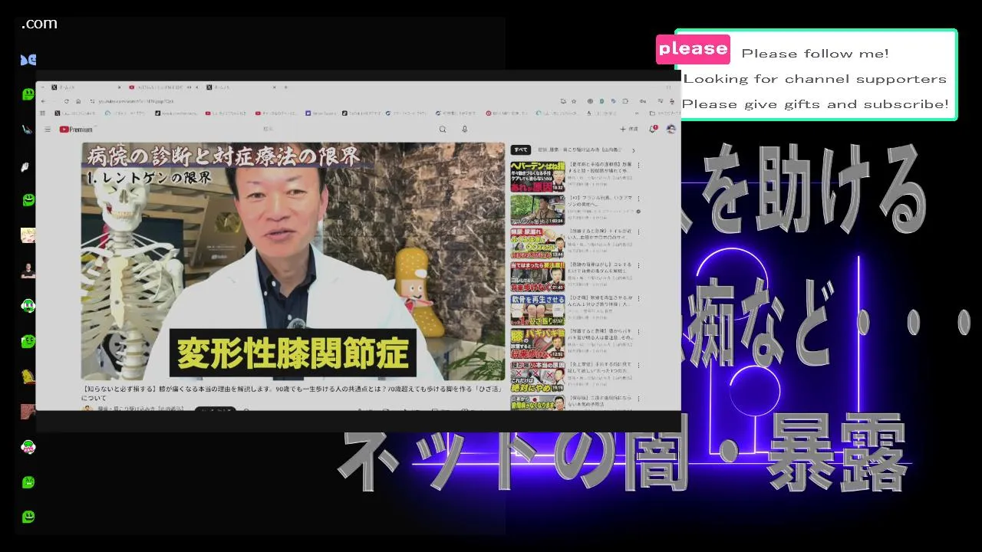
Task: Open the tab search dropdown arrow
Action: [x=44, y=87]
